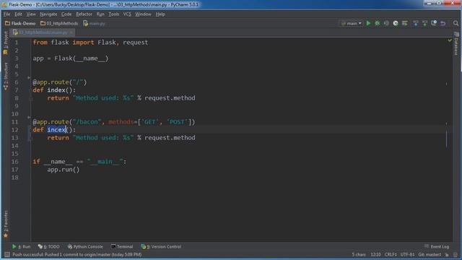Click Flask-Demo breadcrumb folder
Screen dimensions: 462x260
pyautogui.click(x=20, y=23)
